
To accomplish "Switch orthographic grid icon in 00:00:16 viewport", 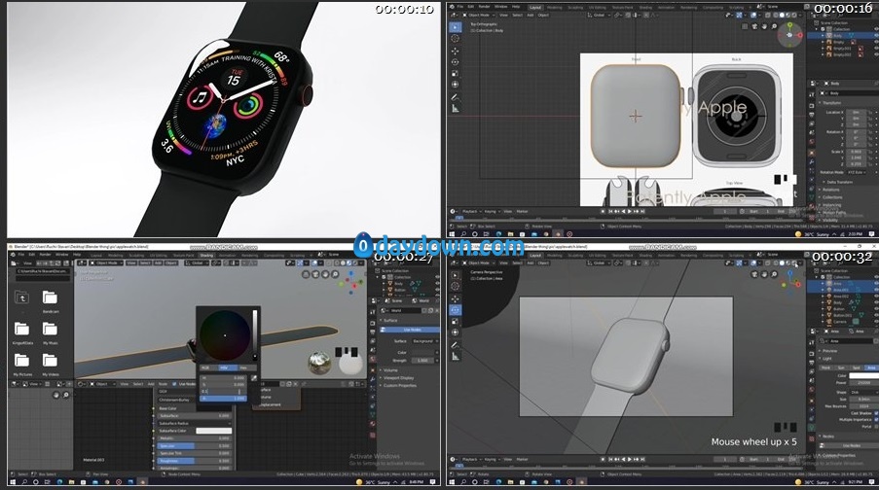I will coord(745,26).
